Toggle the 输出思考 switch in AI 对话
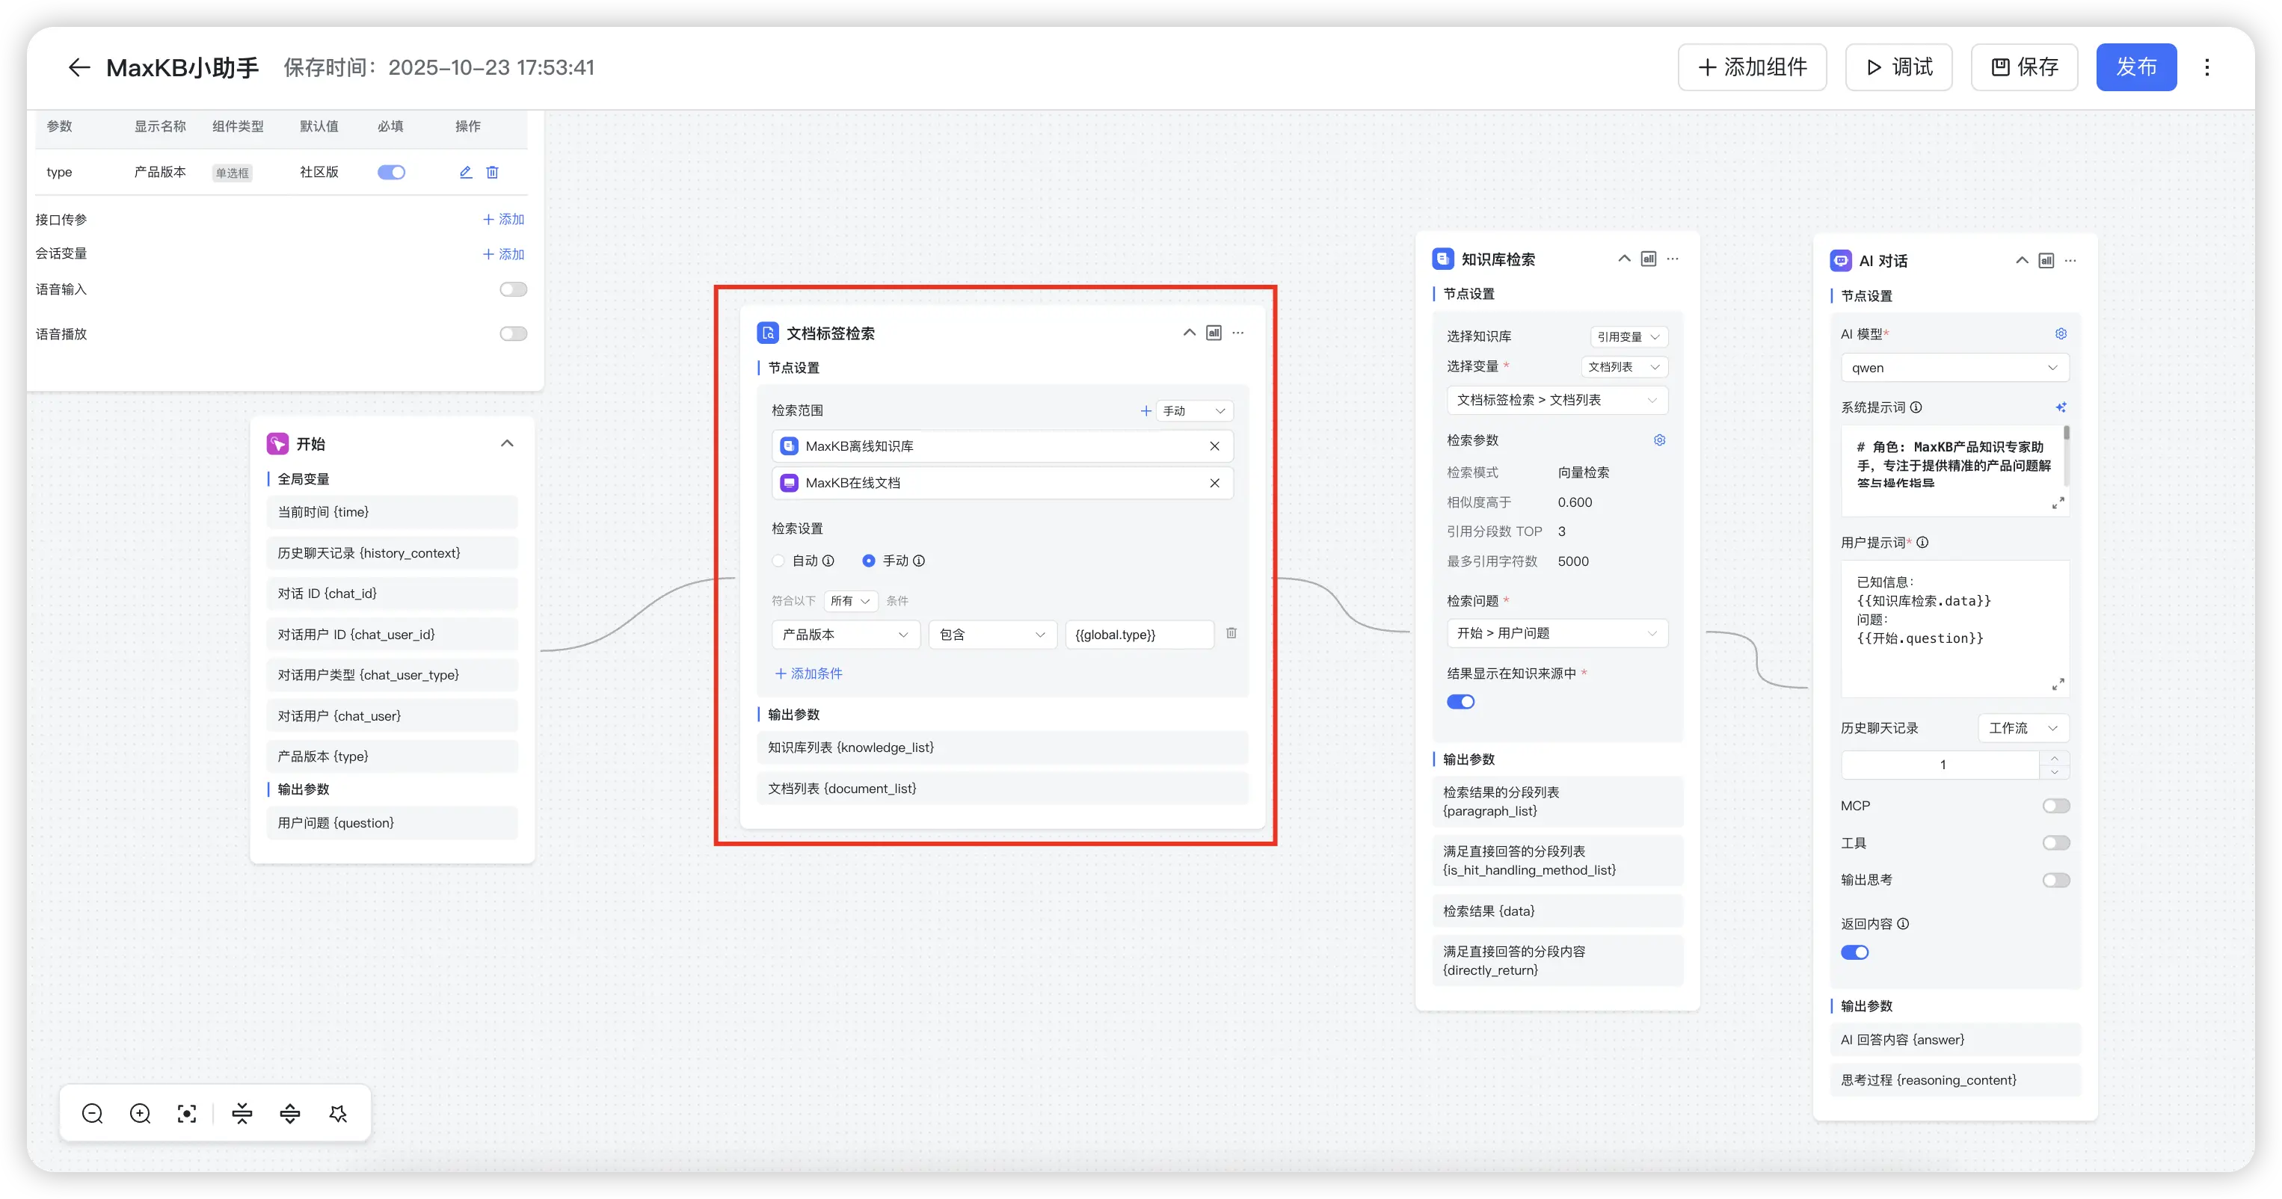Viewport: 2282px width, 1199px height. tap(2055, 879)
